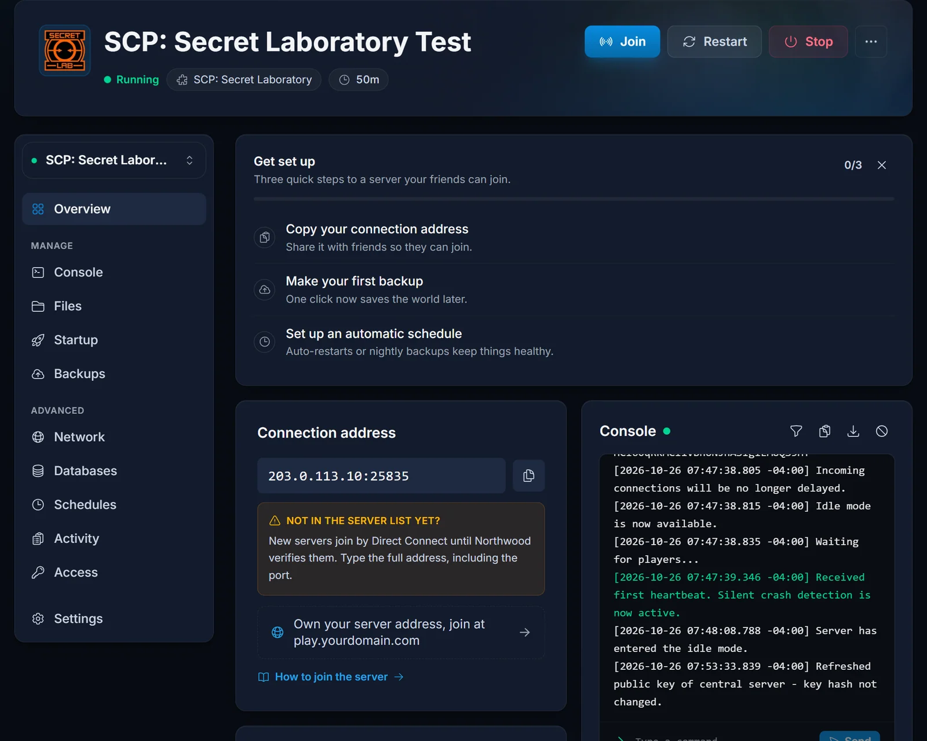Follow the How to join the server link

(331, 677)
